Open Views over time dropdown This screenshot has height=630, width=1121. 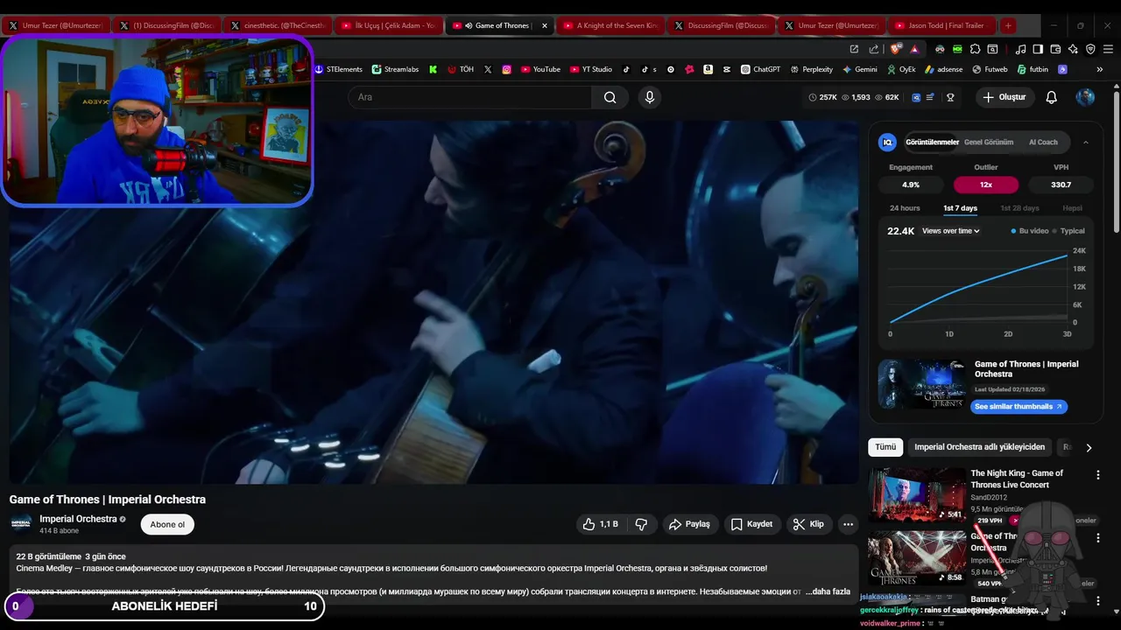tap(950, 231)
